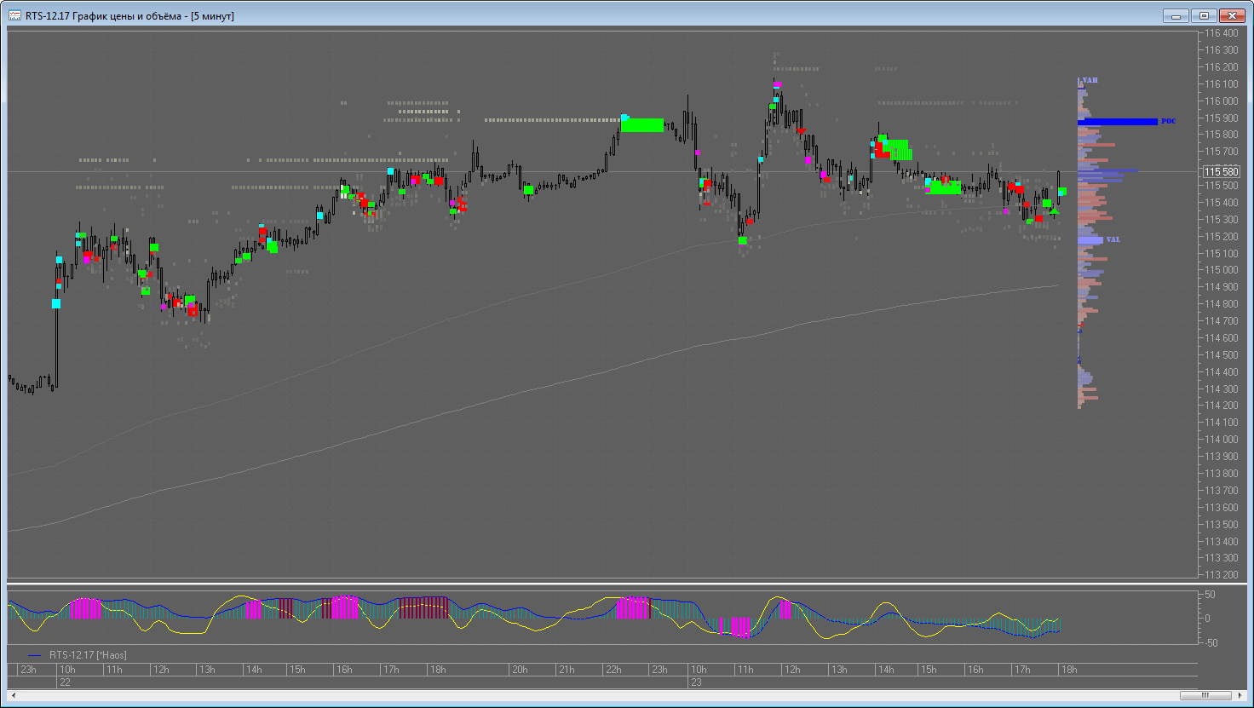
Task: Maximize the RTS-12.17 chart window
Action: click(x=1204, y=15)
